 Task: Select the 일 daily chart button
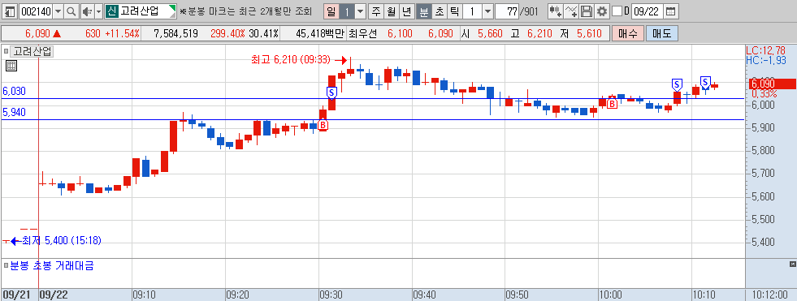(332, 11)
